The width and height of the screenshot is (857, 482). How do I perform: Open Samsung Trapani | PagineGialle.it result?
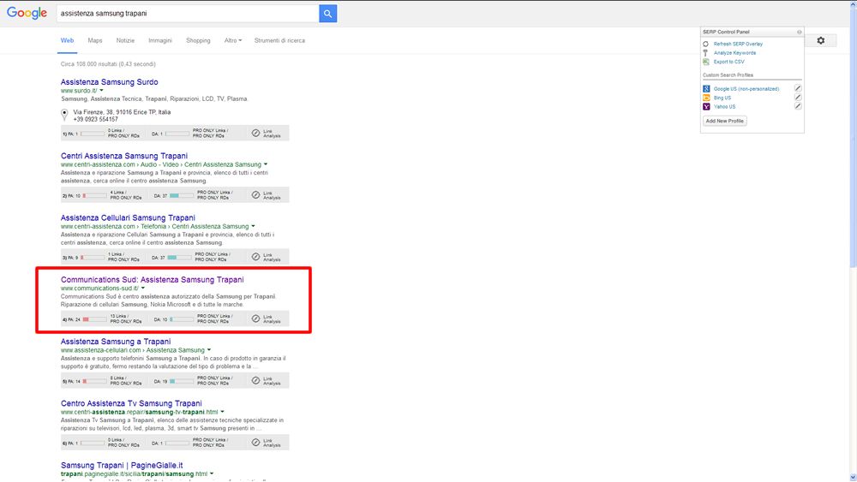pos(122,465)
